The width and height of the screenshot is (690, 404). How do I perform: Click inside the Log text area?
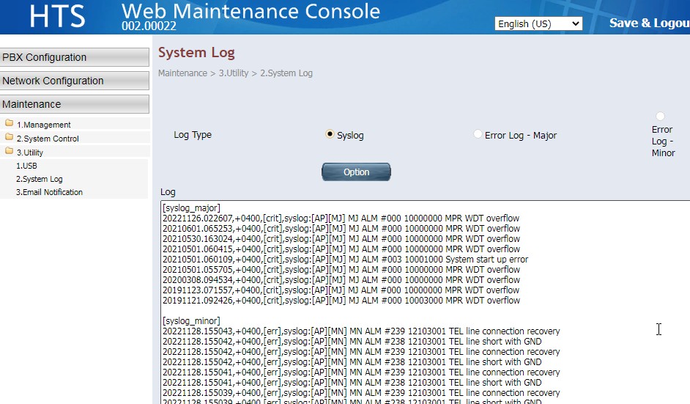425,302
